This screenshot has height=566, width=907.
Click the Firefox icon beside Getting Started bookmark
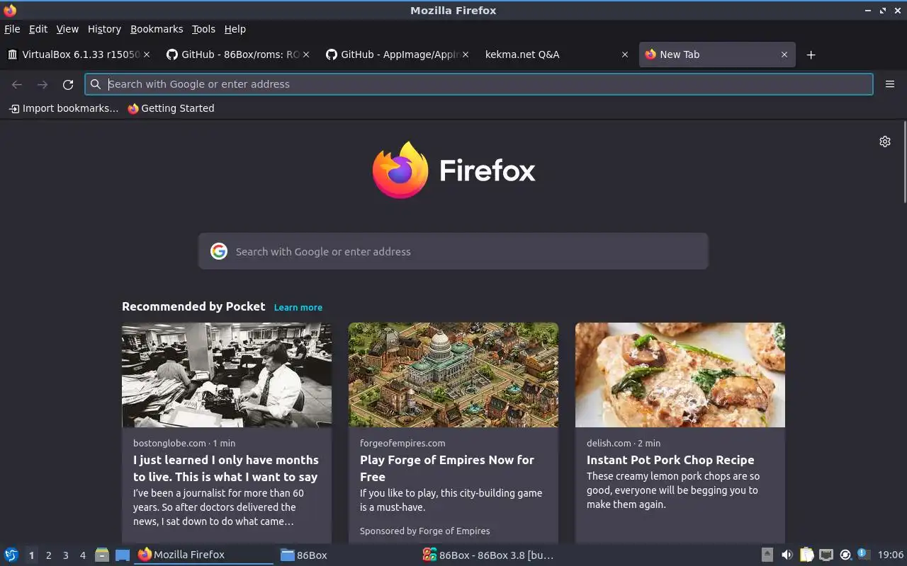[133, 108]
